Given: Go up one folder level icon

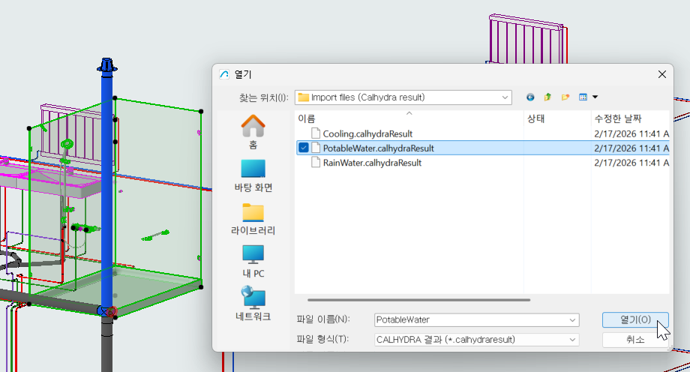Looking at the screenshot, I should pyautogui.click(x=547, y=97).
